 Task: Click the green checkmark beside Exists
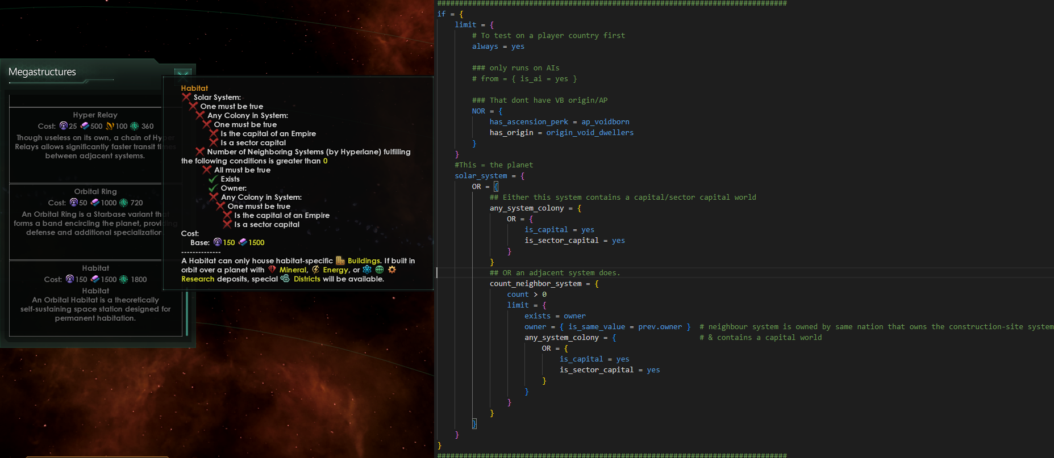coord(213,179)
